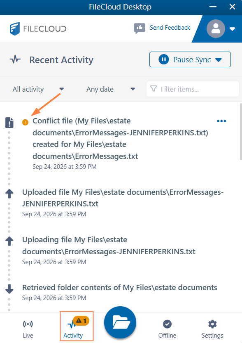Click the Filter items input field
This screenshot has width=242, height=343.
click(x=193, y=89)
